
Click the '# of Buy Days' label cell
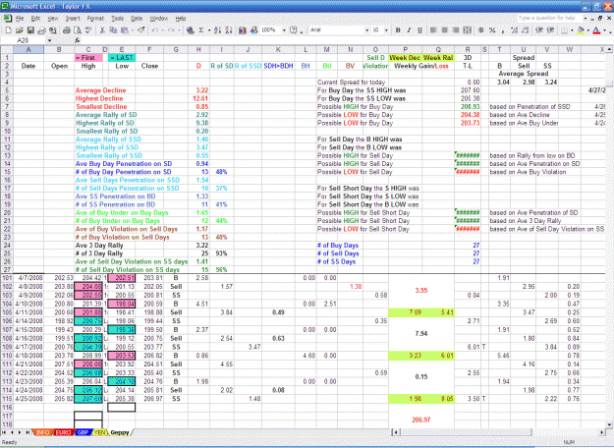338,246
